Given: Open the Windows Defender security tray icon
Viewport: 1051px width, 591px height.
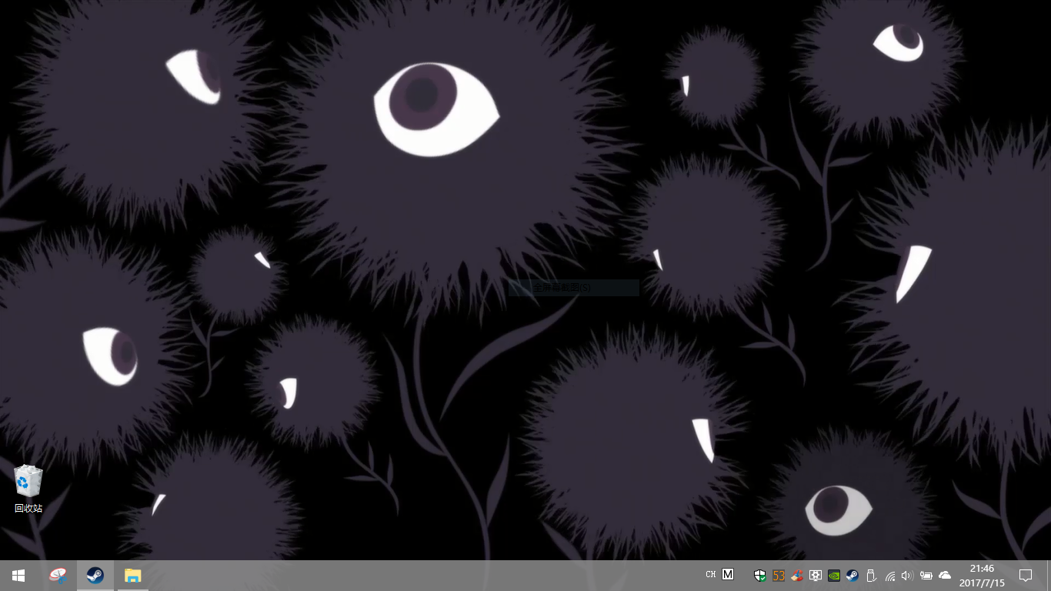Looking at the screenshot, I should pos(760,575).
